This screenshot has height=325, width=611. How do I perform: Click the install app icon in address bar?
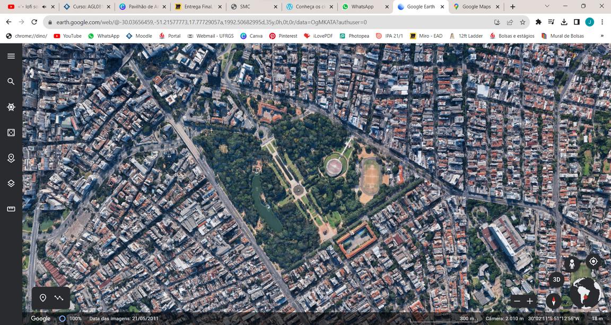tap(497, 22)
